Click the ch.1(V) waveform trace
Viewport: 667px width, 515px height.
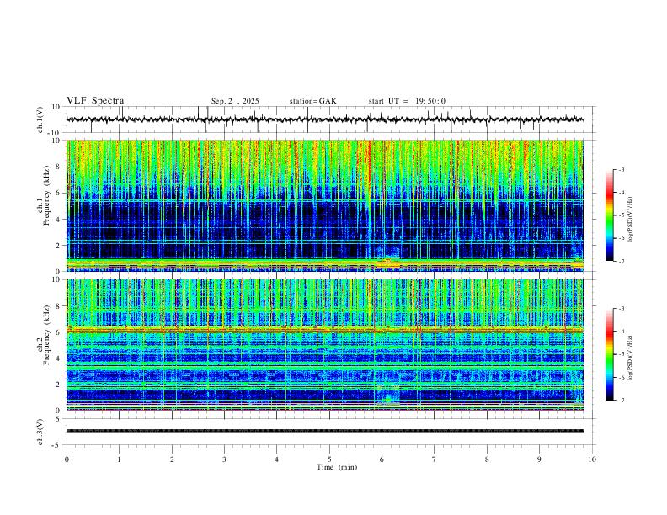pos(324,119)
